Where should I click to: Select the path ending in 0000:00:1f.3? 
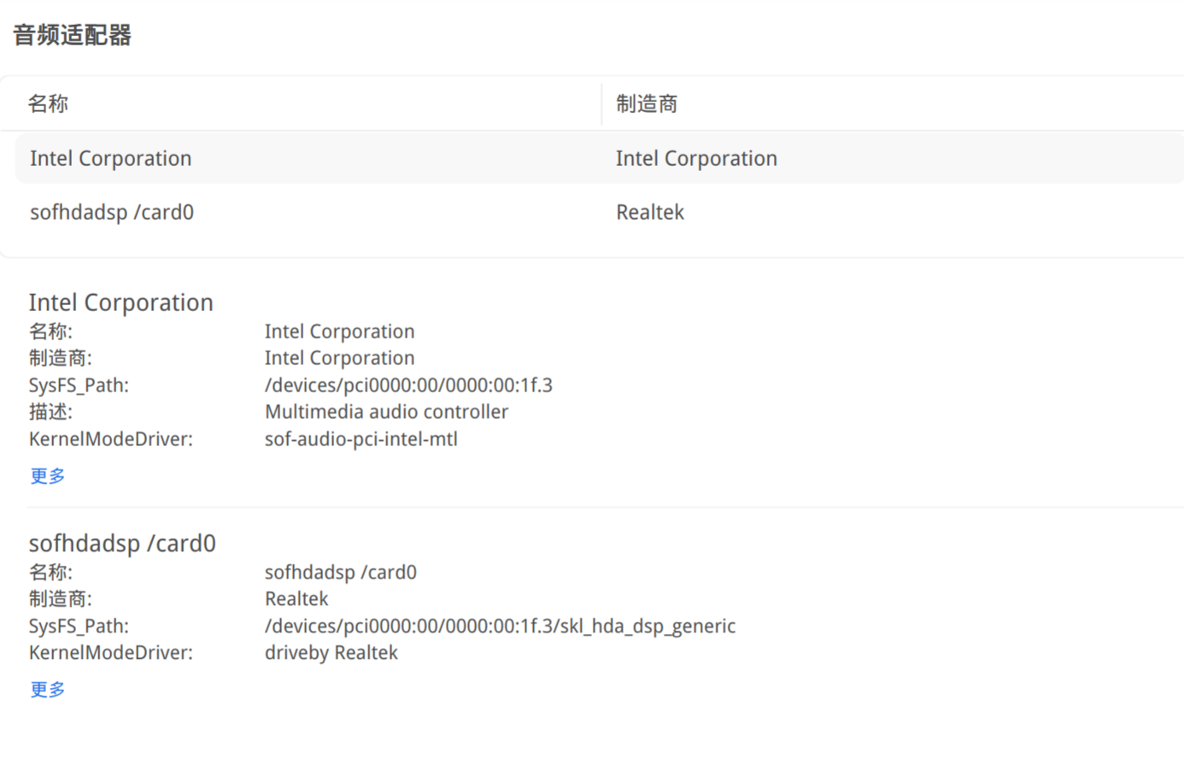[x=408, y=385]
